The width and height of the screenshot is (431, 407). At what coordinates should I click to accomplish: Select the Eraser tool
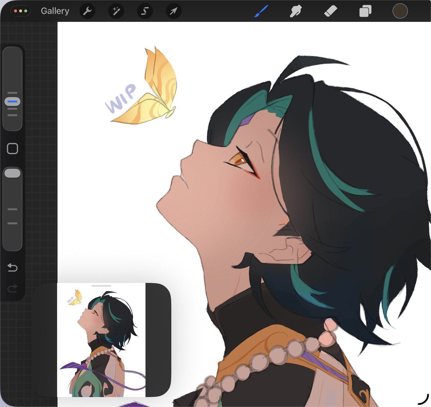(x=330, y=11)
